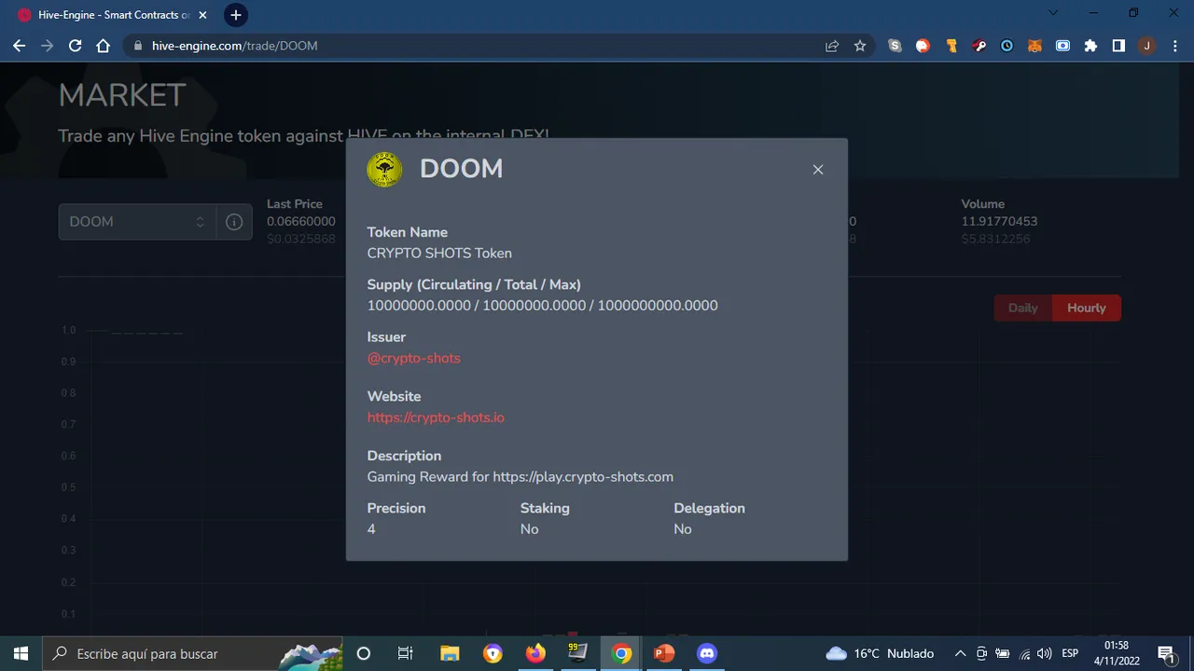
Task: Click the Volume value 11.91770453
Action: (x=999, y=222)
